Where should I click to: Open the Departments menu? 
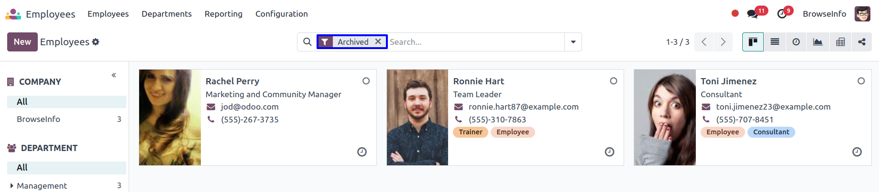pos(166,14)
